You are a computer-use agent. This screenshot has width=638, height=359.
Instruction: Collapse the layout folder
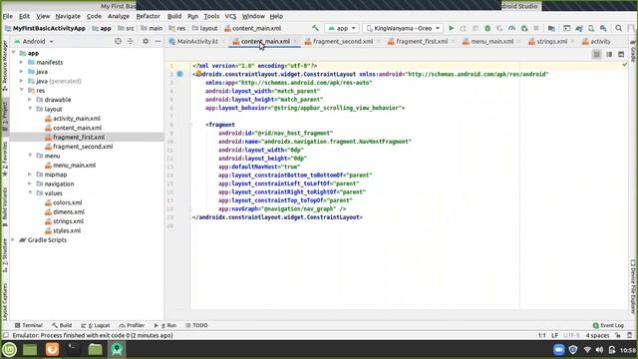30,109
